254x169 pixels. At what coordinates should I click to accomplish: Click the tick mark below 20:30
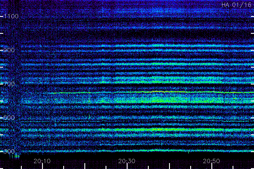pos(127,166)
